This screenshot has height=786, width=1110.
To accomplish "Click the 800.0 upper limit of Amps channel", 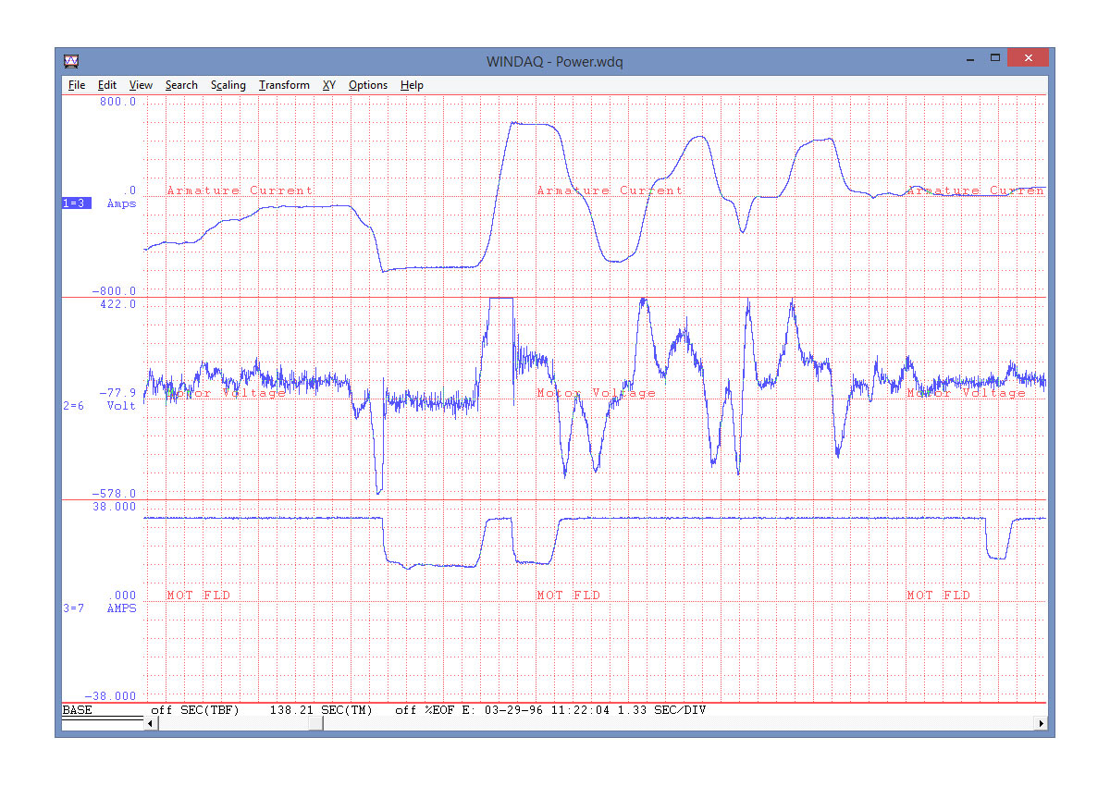I will pos(118,102).
